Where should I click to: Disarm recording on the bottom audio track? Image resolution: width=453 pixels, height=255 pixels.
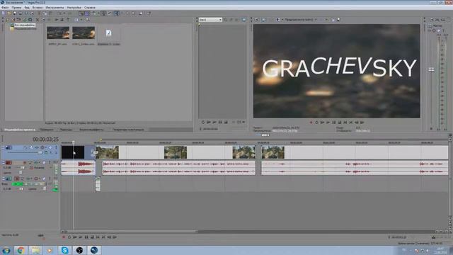[x=17, y=178]
